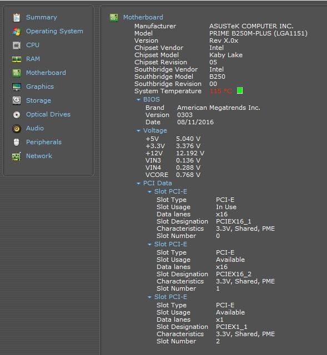Click the RAM module icon
Viewport: 327px width, 355px height.
(17, 59)
